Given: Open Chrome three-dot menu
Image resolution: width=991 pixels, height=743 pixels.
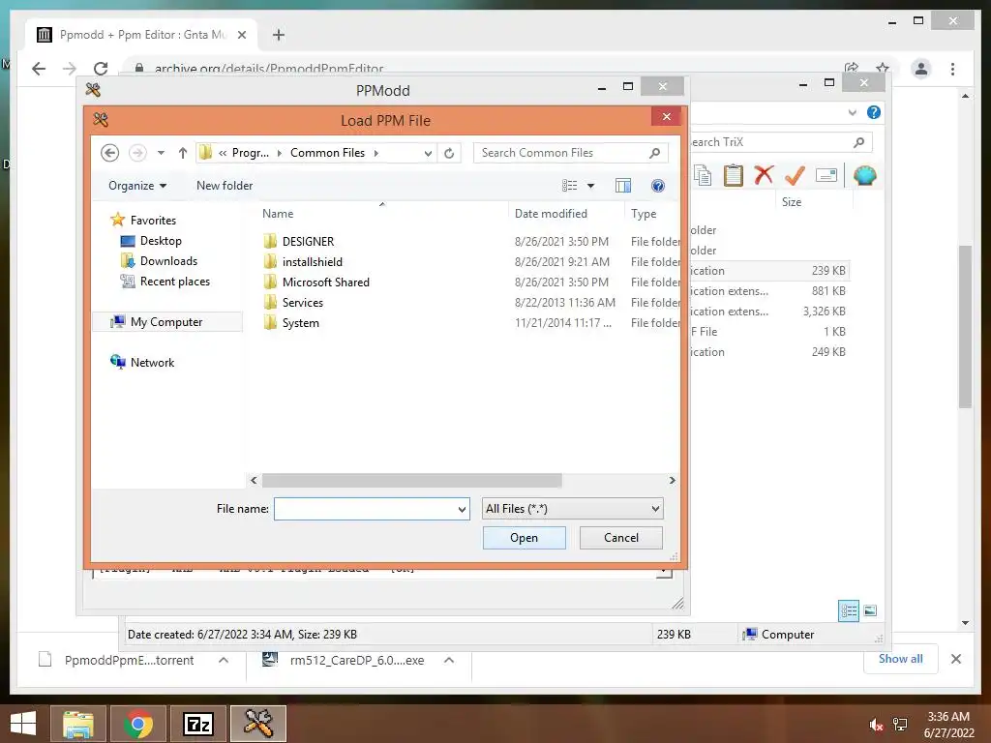Looking at the screenshot, I should click(952, 69).
